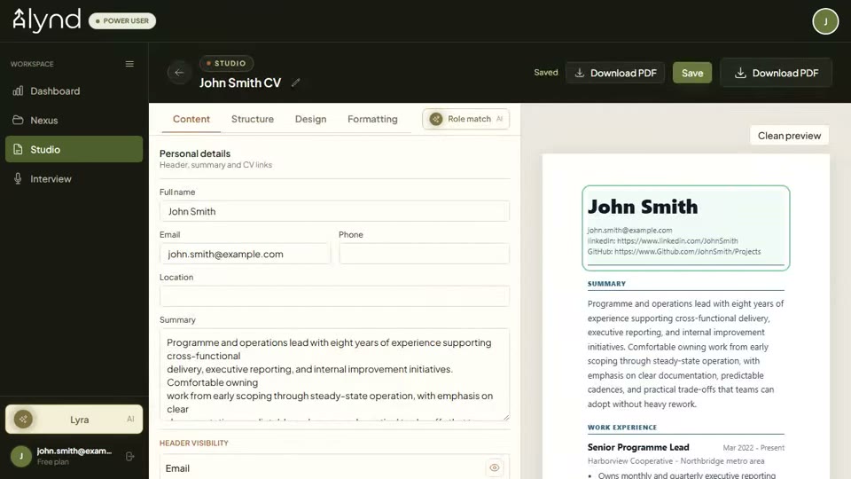Viewport: 851px width, 479px height.
Task: Click the Nexus folder icon
Action: pos(18,120)
